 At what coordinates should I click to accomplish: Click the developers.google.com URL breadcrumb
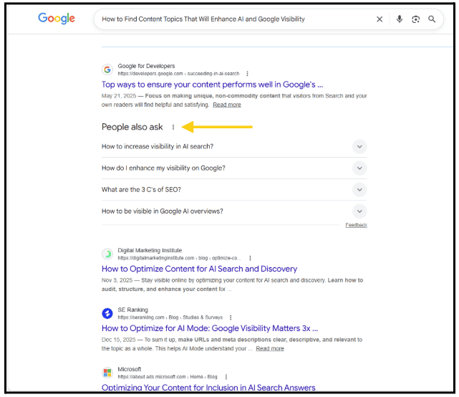pos(178,74)
